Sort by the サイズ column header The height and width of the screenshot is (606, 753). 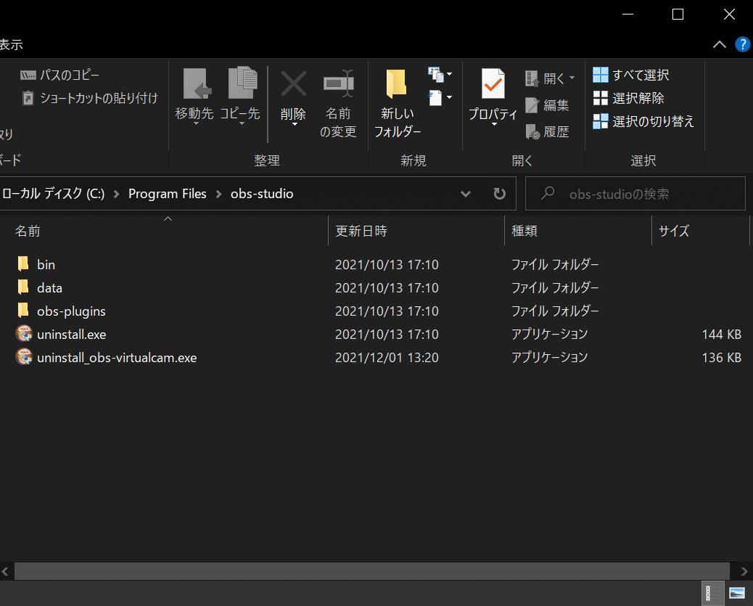(x=674, y=232)
